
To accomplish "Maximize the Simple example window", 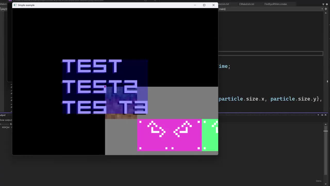I will [204, 5].
